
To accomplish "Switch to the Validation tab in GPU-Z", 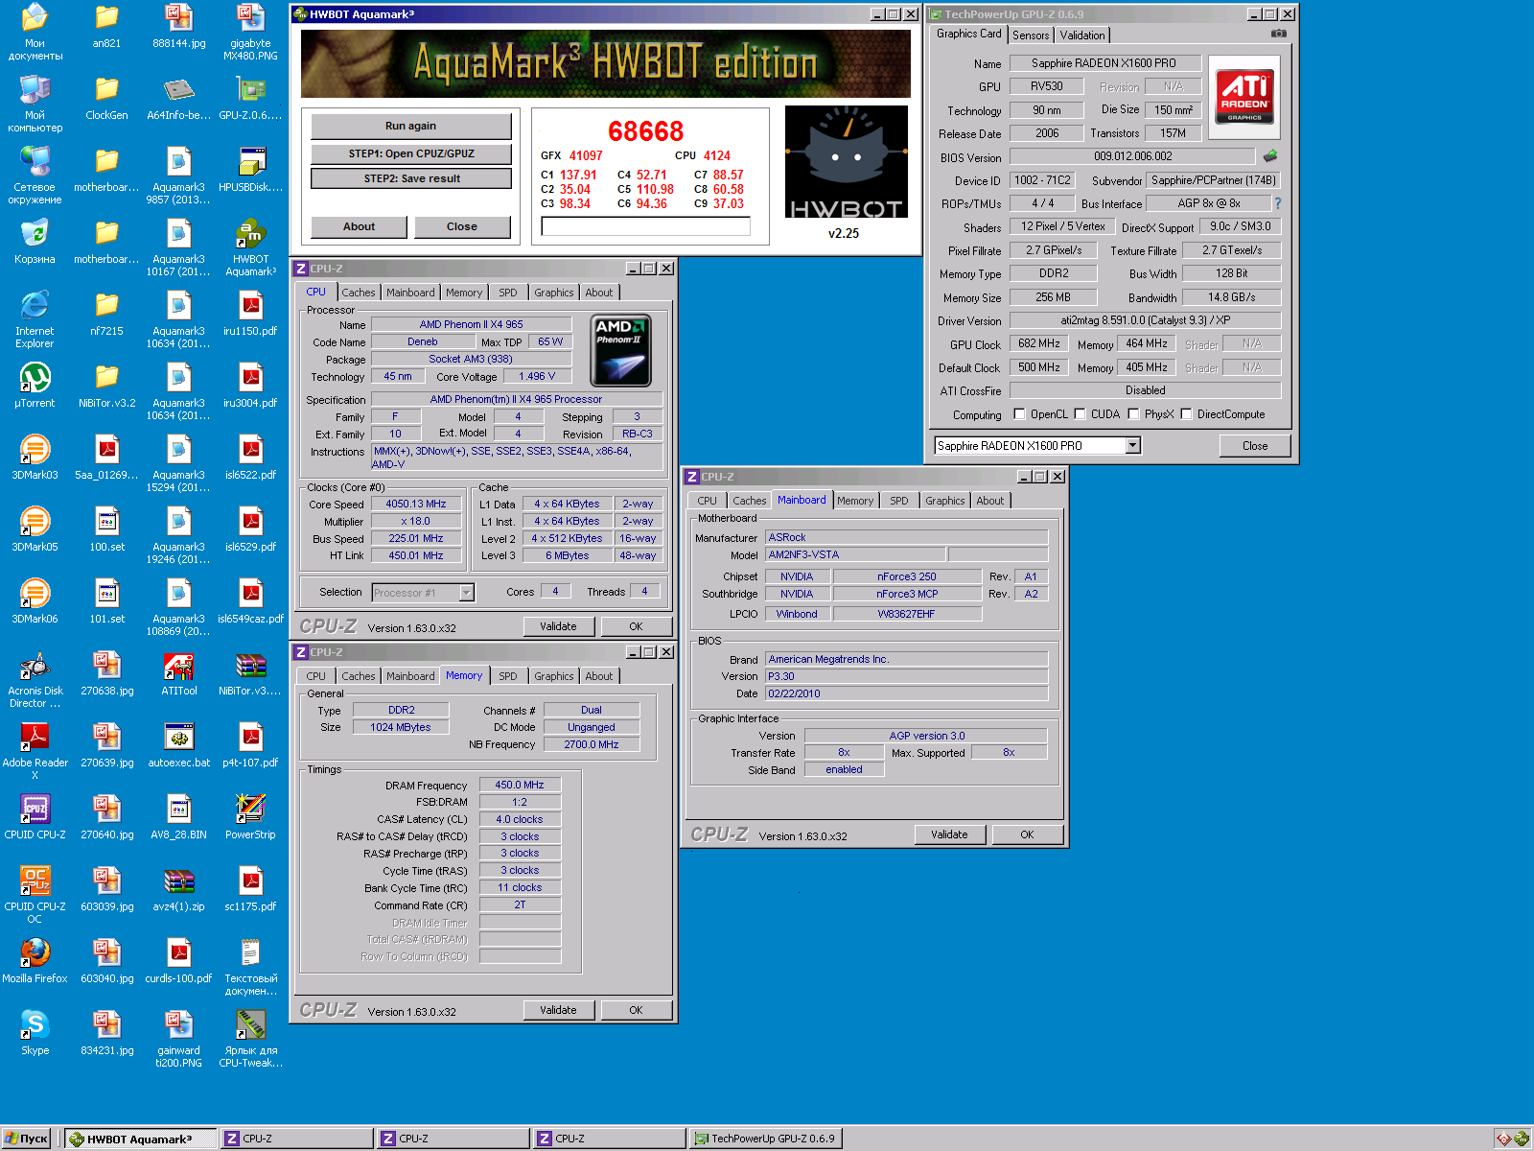I will click(x=1082, y=35).
